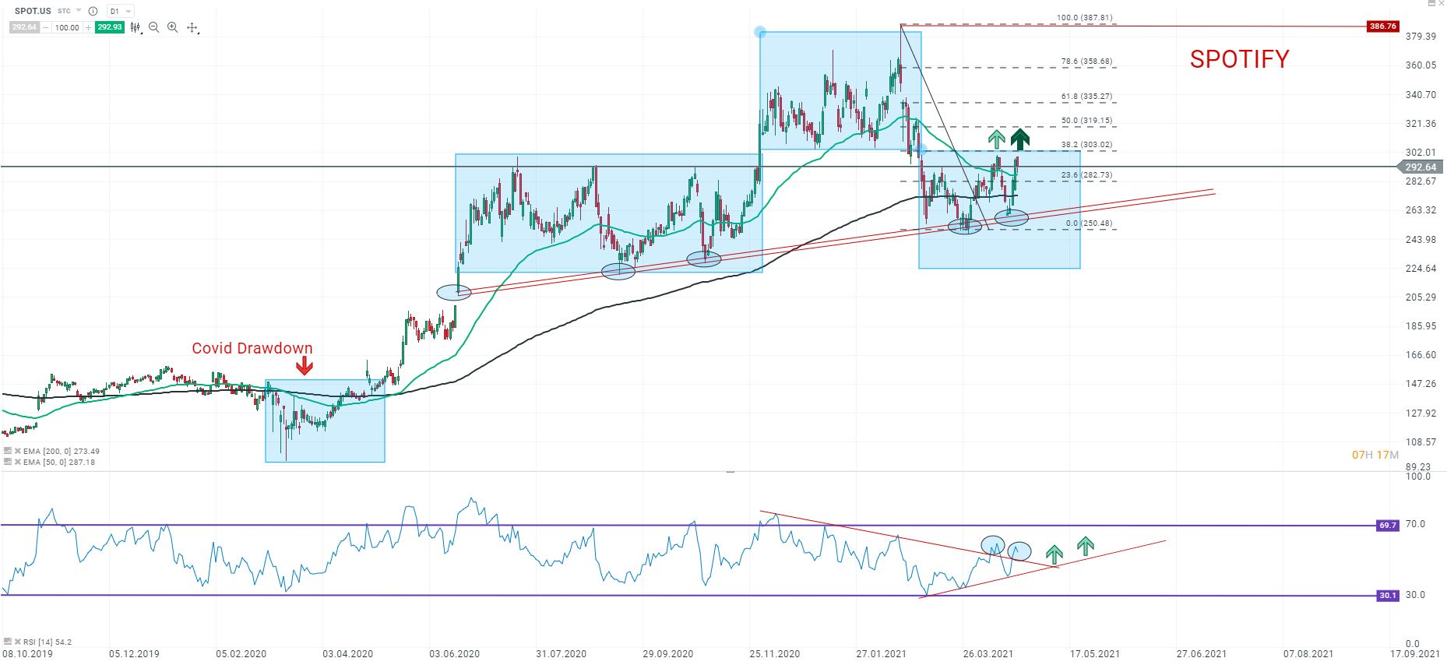
Task: Select the purple 30.1 RSI level tag
Action: [1387, 596]
